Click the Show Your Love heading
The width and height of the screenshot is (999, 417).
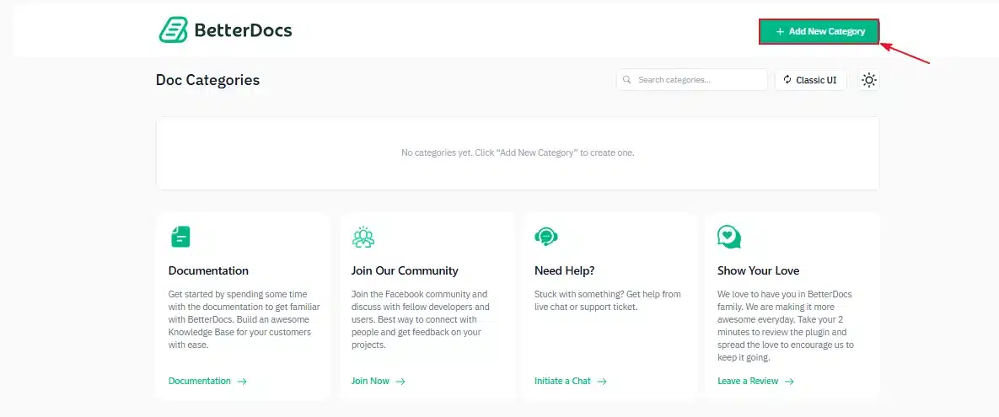coord(758,270)
